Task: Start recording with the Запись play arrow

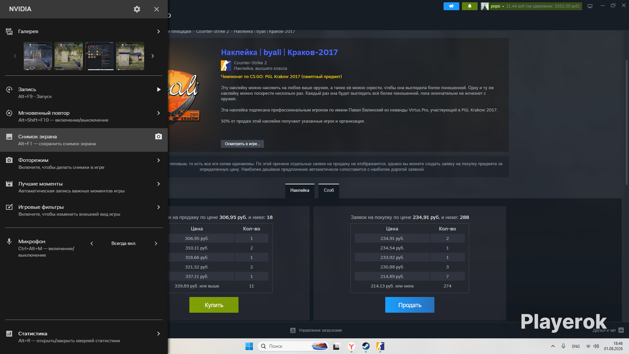Action: tap(158, 90)
